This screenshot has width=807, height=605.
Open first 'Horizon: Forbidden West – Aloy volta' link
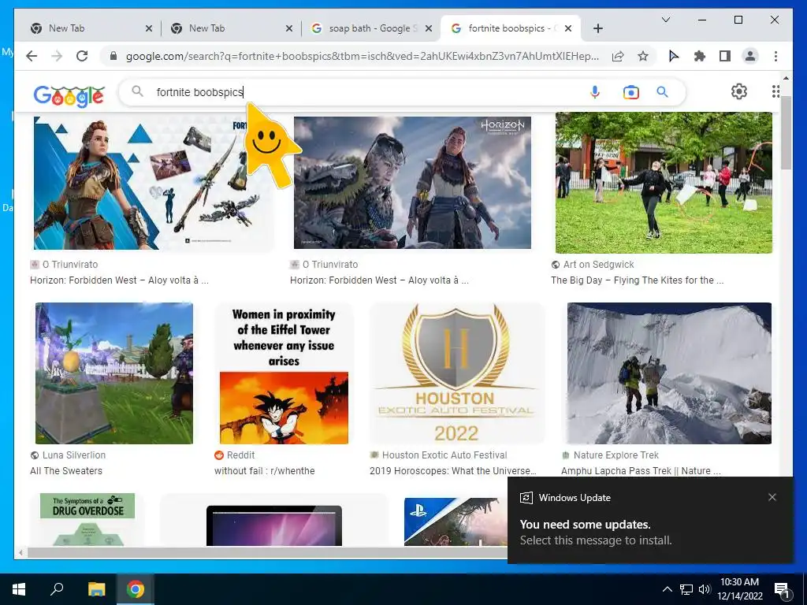point(120,280)
